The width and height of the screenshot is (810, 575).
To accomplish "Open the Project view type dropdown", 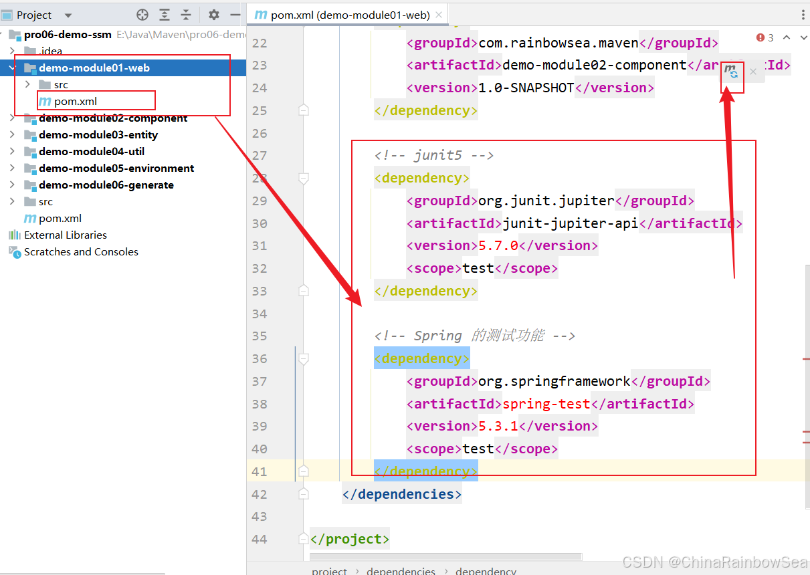I will [68, 15].
